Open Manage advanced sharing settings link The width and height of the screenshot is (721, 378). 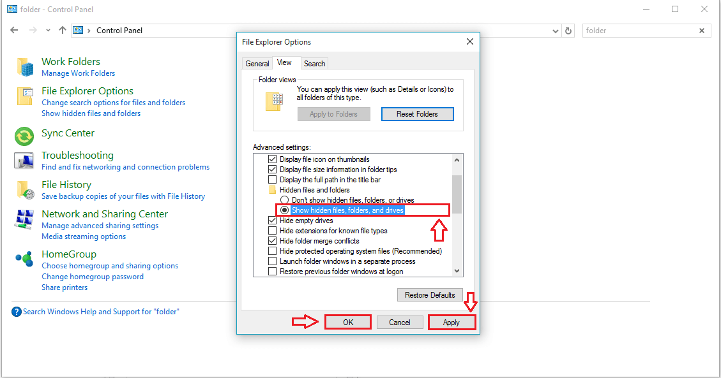pos(100,226)
